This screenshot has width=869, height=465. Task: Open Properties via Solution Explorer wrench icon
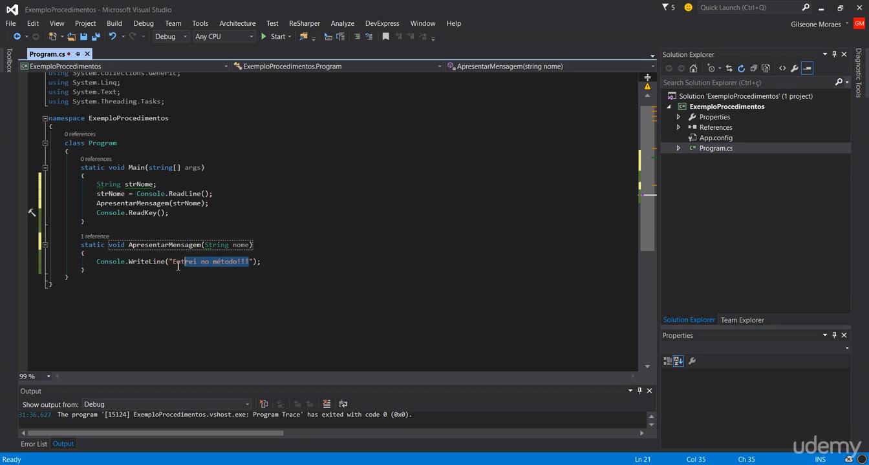pyautogui.click(x=795, y=68)
